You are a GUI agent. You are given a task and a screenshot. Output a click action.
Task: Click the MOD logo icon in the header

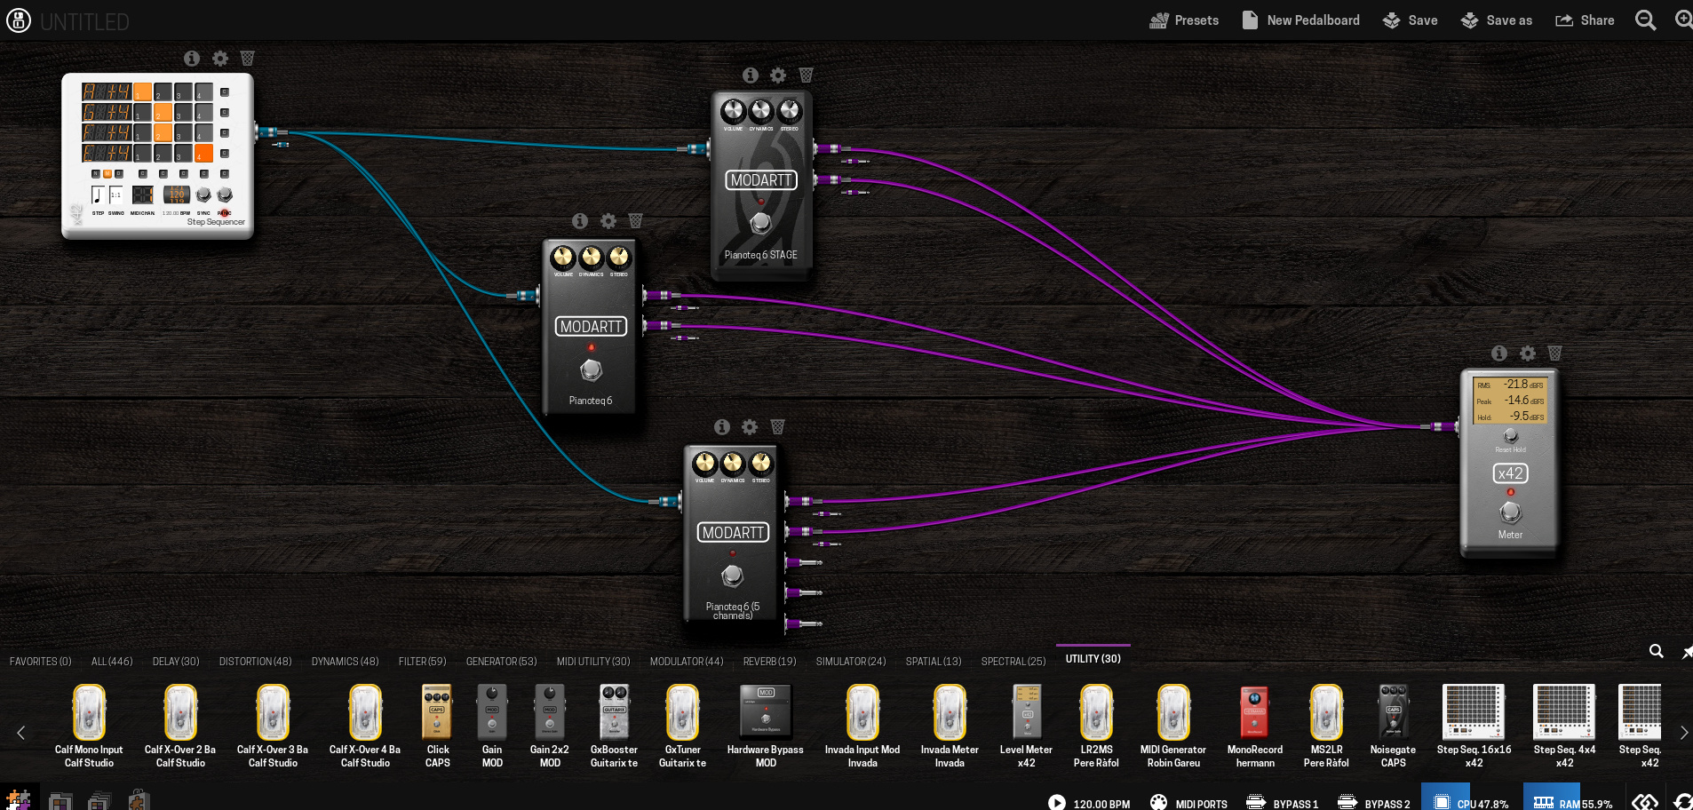pos(19,20)
